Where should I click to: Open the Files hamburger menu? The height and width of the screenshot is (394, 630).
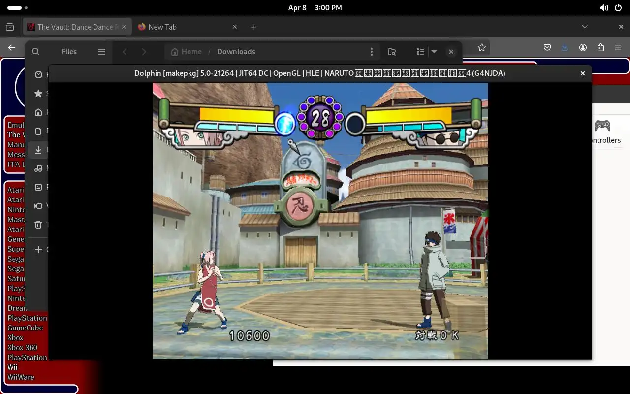pos(102,51)
